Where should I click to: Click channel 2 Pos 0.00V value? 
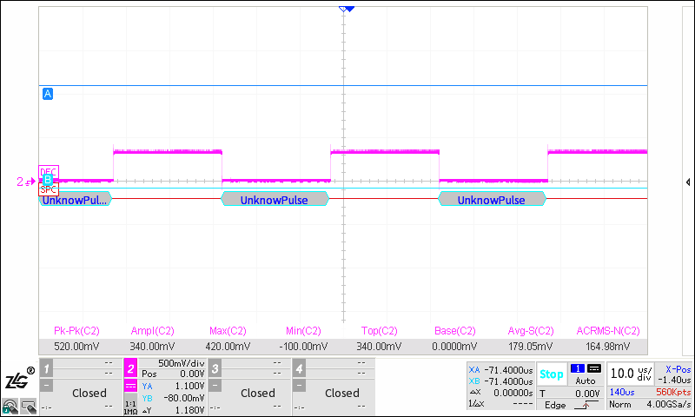[x=173, y=374]
